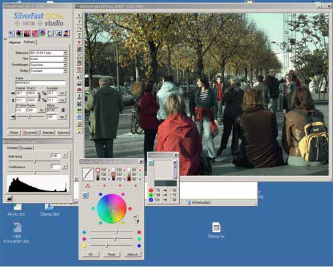
Task: Click Reset in color correction dialog
Action: [111, 254]
